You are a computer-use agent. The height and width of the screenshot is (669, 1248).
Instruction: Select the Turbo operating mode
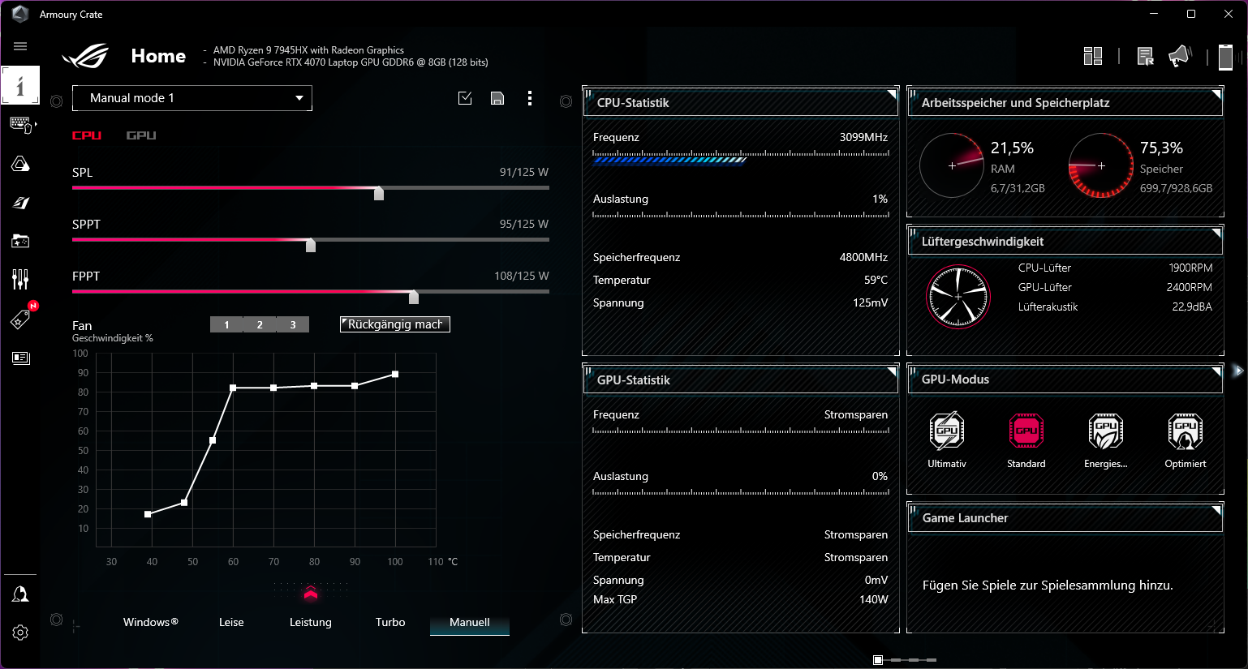390,622
